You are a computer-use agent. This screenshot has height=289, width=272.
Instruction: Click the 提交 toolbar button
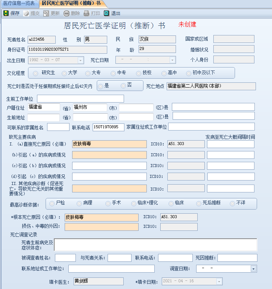coord(32,13)
